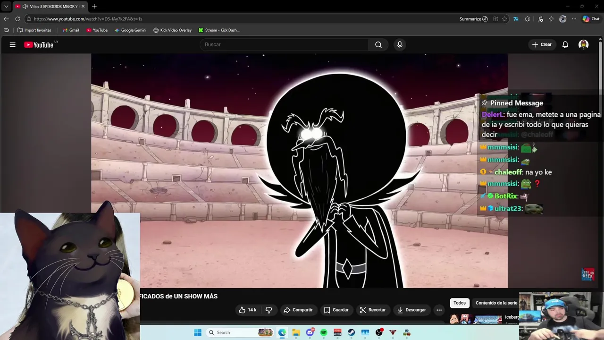
Task: Open Import favorites bookmark
Action: point(34,30)
